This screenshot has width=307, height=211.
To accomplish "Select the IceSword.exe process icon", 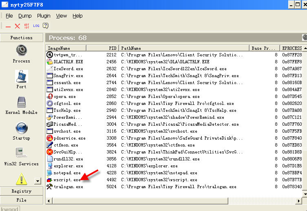I will tap(50, 69).
